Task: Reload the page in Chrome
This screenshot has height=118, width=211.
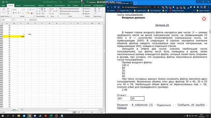Action: click(115, 7)
